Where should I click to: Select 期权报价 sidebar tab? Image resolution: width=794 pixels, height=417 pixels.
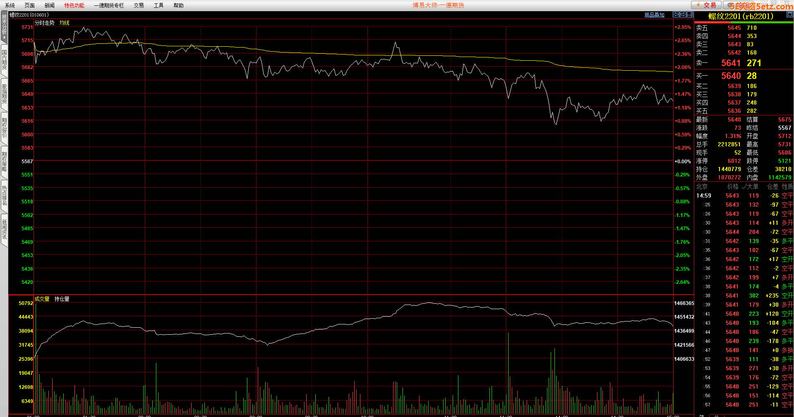point(4,128)
